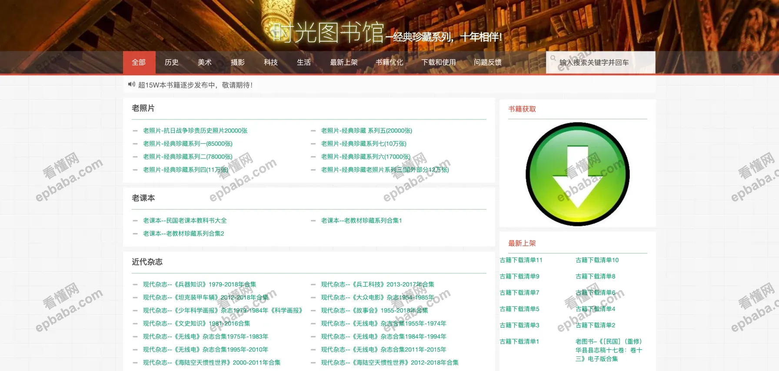Image resolution: width=779 pixels, height=371 pixels.
Task: Open 老照片-经典珍藏系列六(17000张)
Action: pos(366,157)
